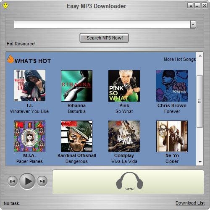Click the WHAT'S HOT heading

coord(33,61)
